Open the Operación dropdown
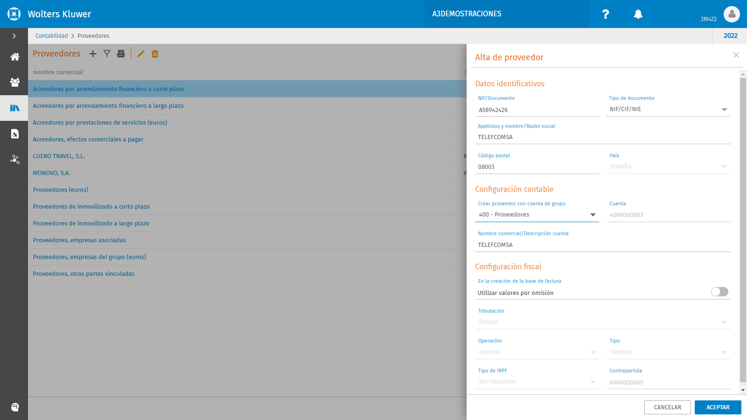747x420 pixels. pos(537,352)
